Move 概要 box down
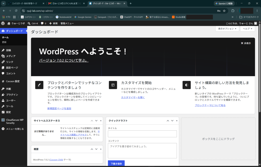261x167 pixels. [96, 149]
